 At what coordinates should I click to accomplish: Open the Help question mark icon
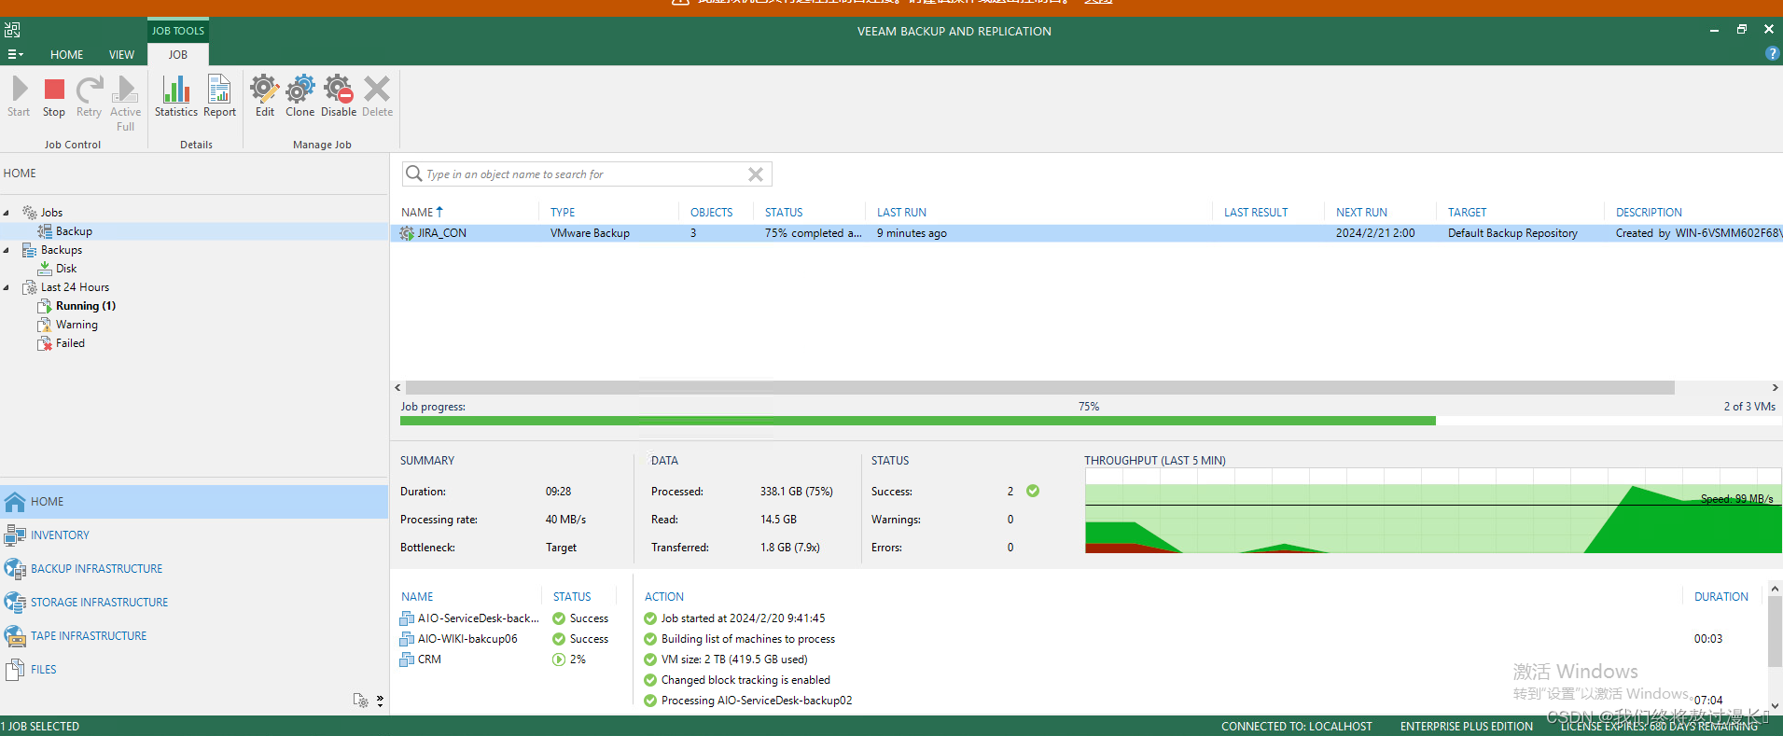[1772, 54]
